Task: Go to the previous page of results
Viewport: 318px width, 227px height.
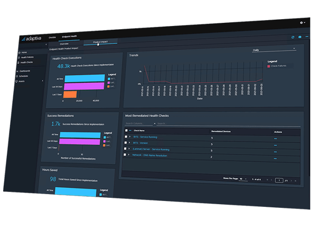Action: pos(271,180)
